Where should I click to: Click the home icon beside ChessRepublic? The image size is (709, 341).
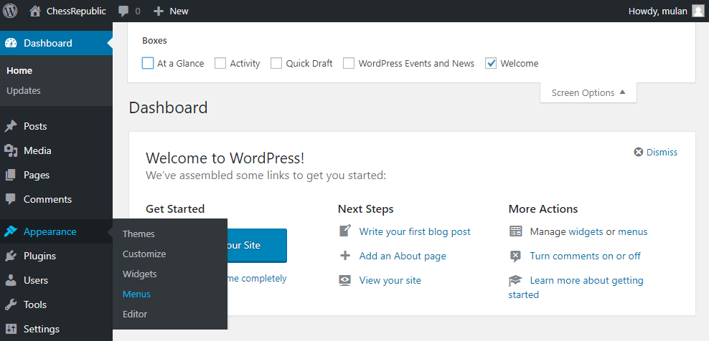pyautogui.click(x=35, y=11)
